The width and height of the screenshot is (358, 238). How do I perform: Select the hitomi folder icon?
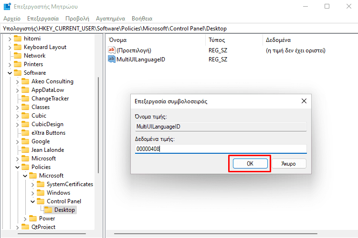pos(18,39)
